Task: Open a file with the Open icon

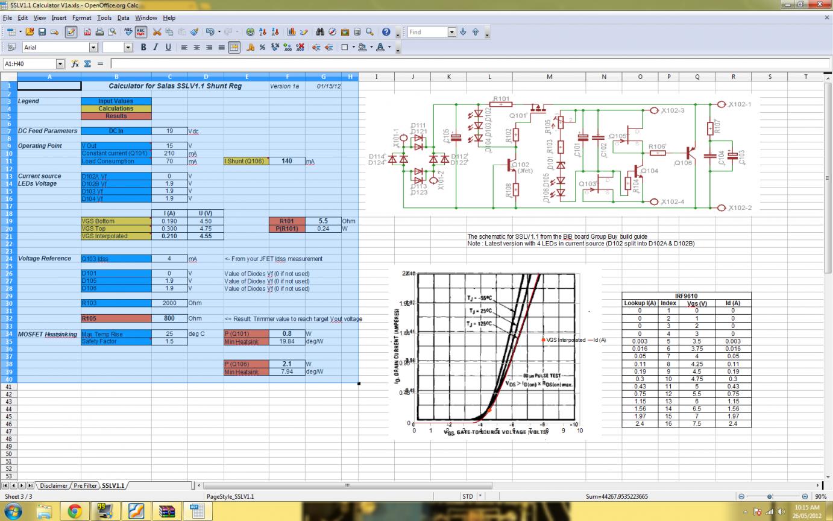Action: [30, 32]
